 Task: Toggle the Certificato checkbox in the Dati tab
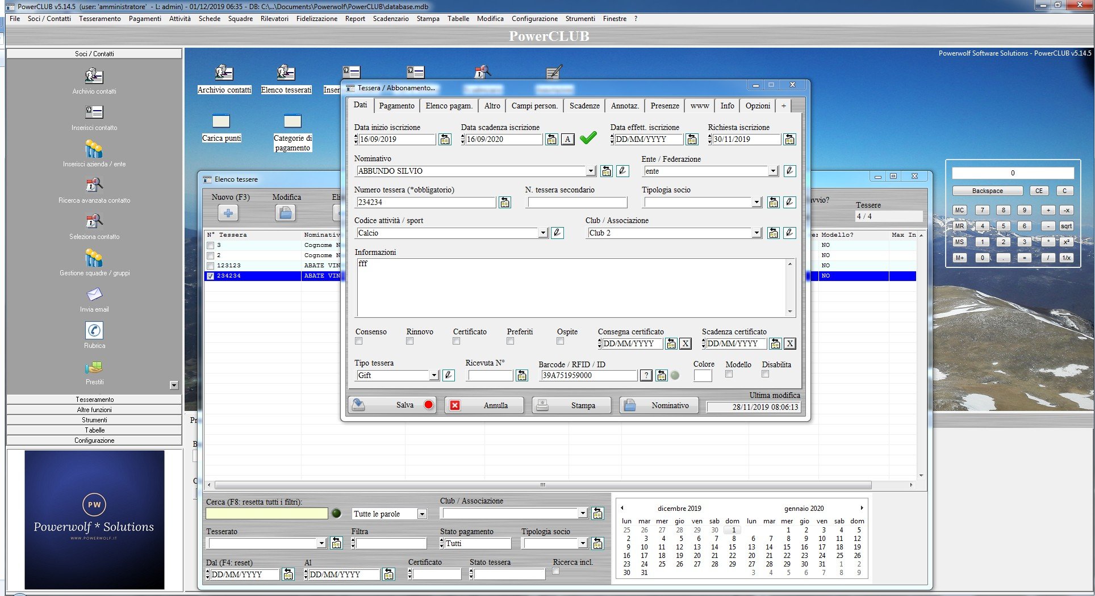[456, 341]
